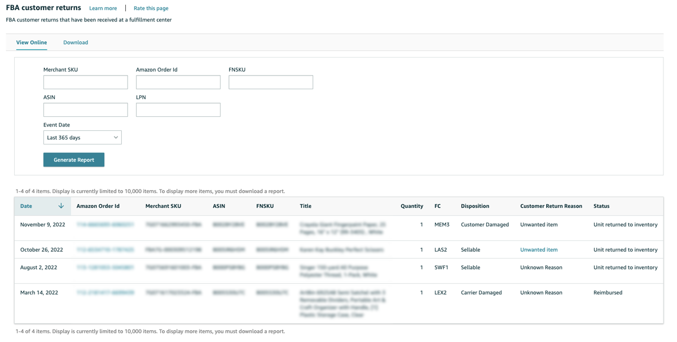Click the Date column sort arrow icon
This screenshot has width=677, height=342.
61,206
